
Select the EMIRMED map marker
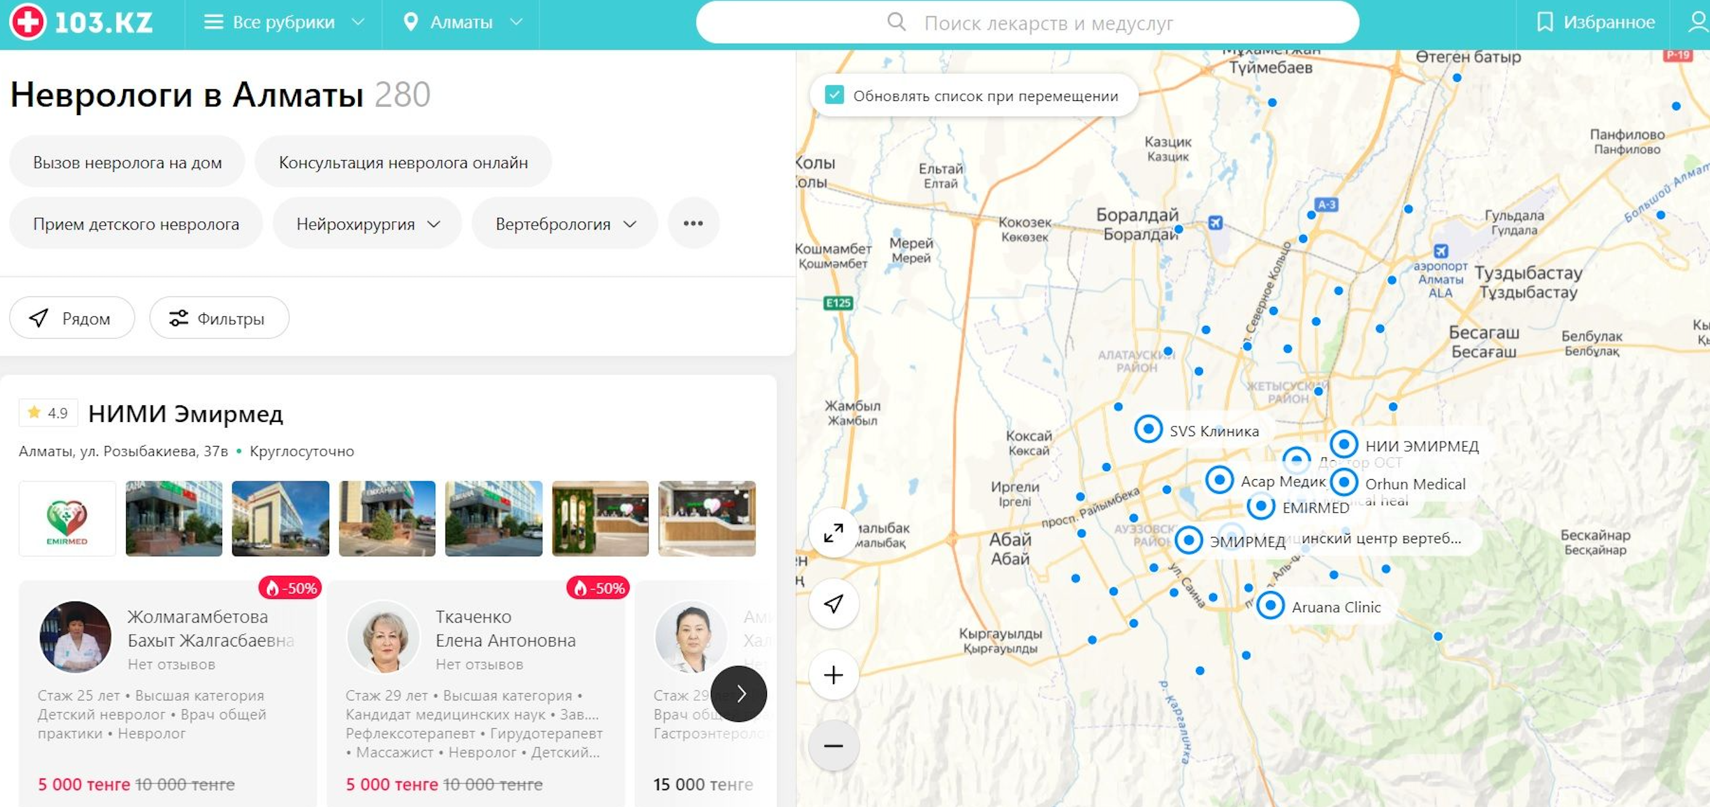pyautogui.click(x=1261, y=507)
